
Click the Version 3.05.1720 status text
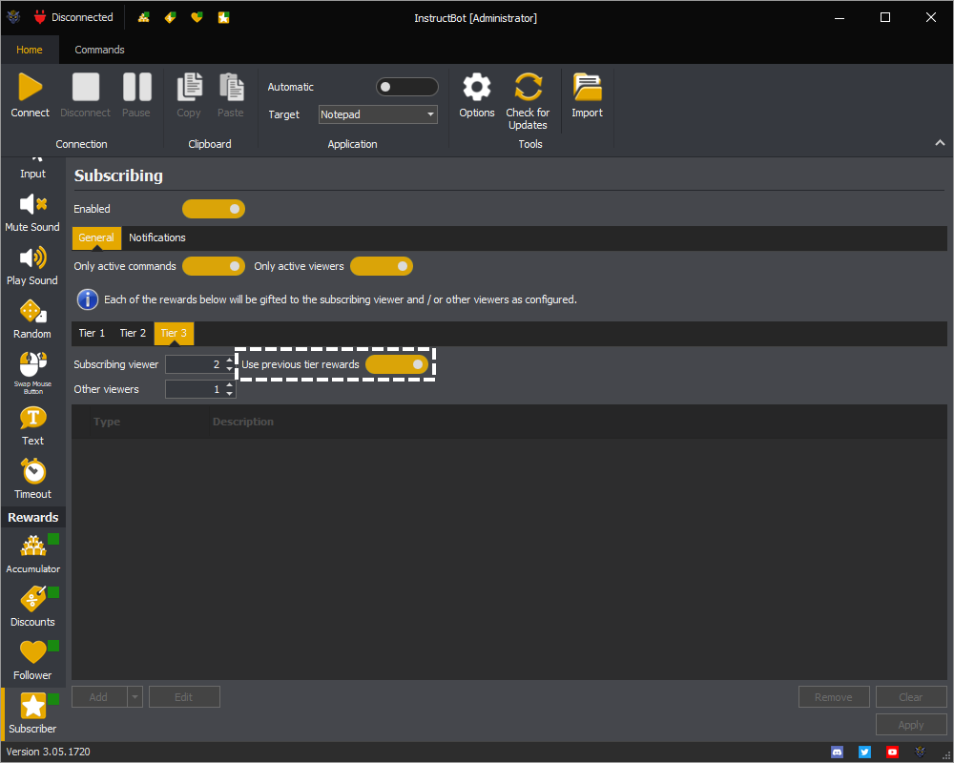[48, 753]
